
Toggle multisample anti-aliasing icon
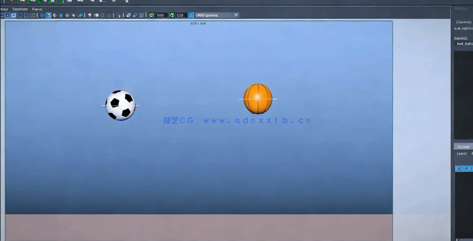[x=102, y=15]
